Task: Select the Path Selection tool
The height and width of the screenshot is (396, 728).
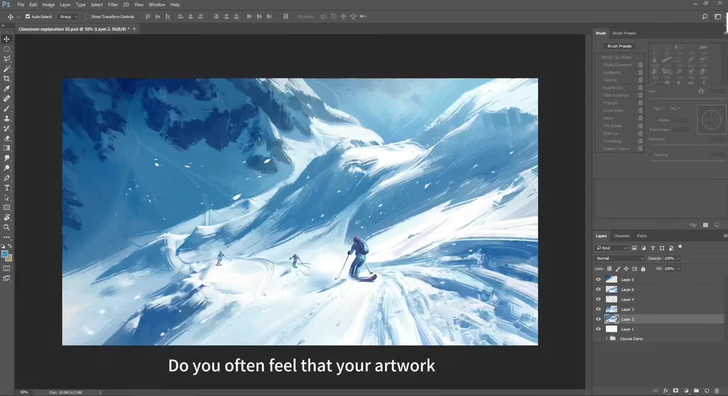Action: (7, 197)
